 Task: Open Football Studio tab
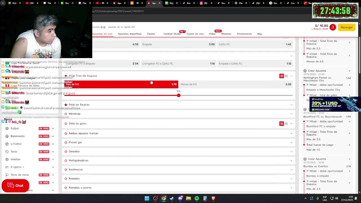click(x=172, y=34)
